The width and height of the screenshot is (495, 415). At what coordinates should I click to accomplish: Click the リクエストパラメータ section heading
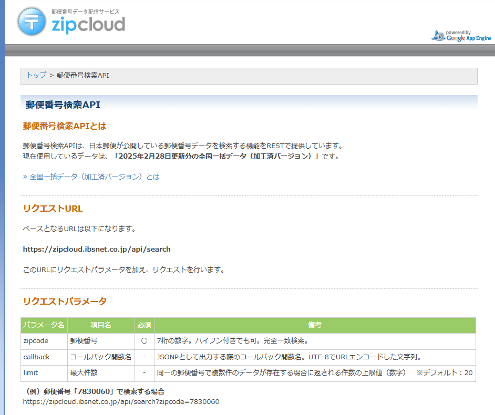(x=65, y=302)
